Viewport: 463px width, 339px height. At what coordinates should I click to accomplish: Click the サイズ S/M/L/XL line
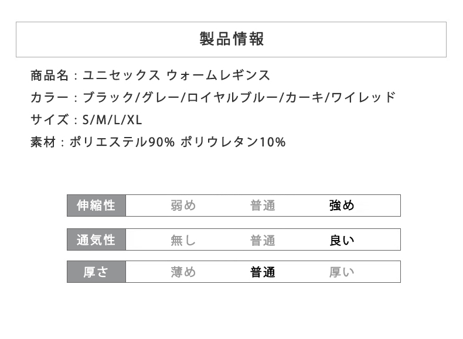tap(86, 120)
